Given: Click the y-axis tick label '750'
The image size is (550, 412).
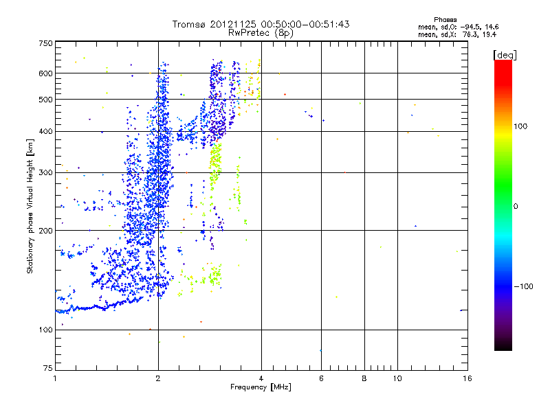Looking at the screenshot, I should click(45, 43).
